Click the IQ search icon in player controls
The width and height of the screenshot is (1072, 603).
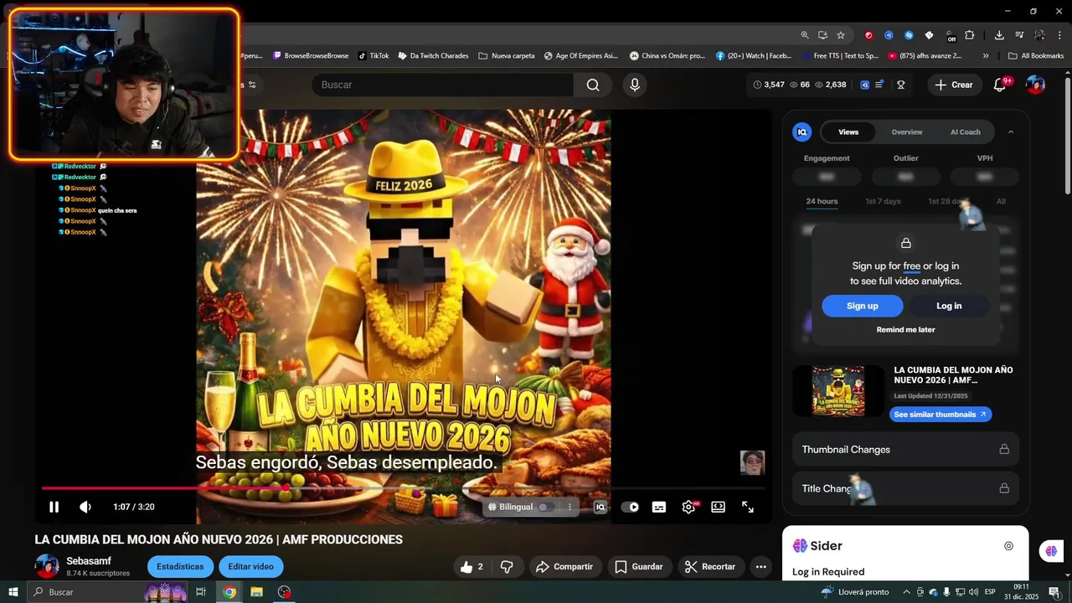pyautogui.click(x=600, y=507)
